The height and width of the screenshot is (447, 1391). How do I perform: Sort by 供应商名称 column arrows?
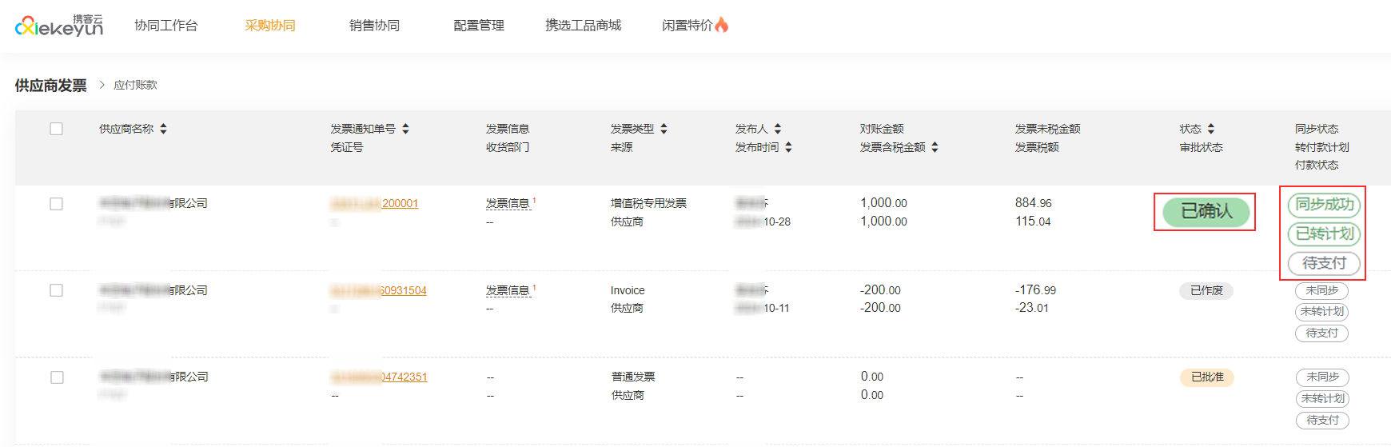point(163,129)
